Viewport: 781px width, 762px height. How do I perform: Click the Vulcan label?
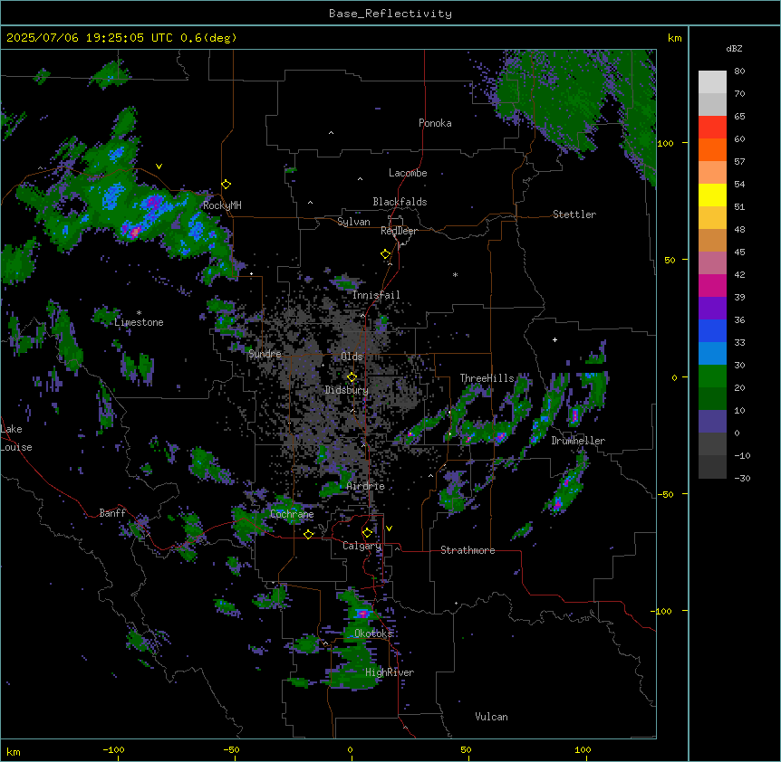coord(492,717)
